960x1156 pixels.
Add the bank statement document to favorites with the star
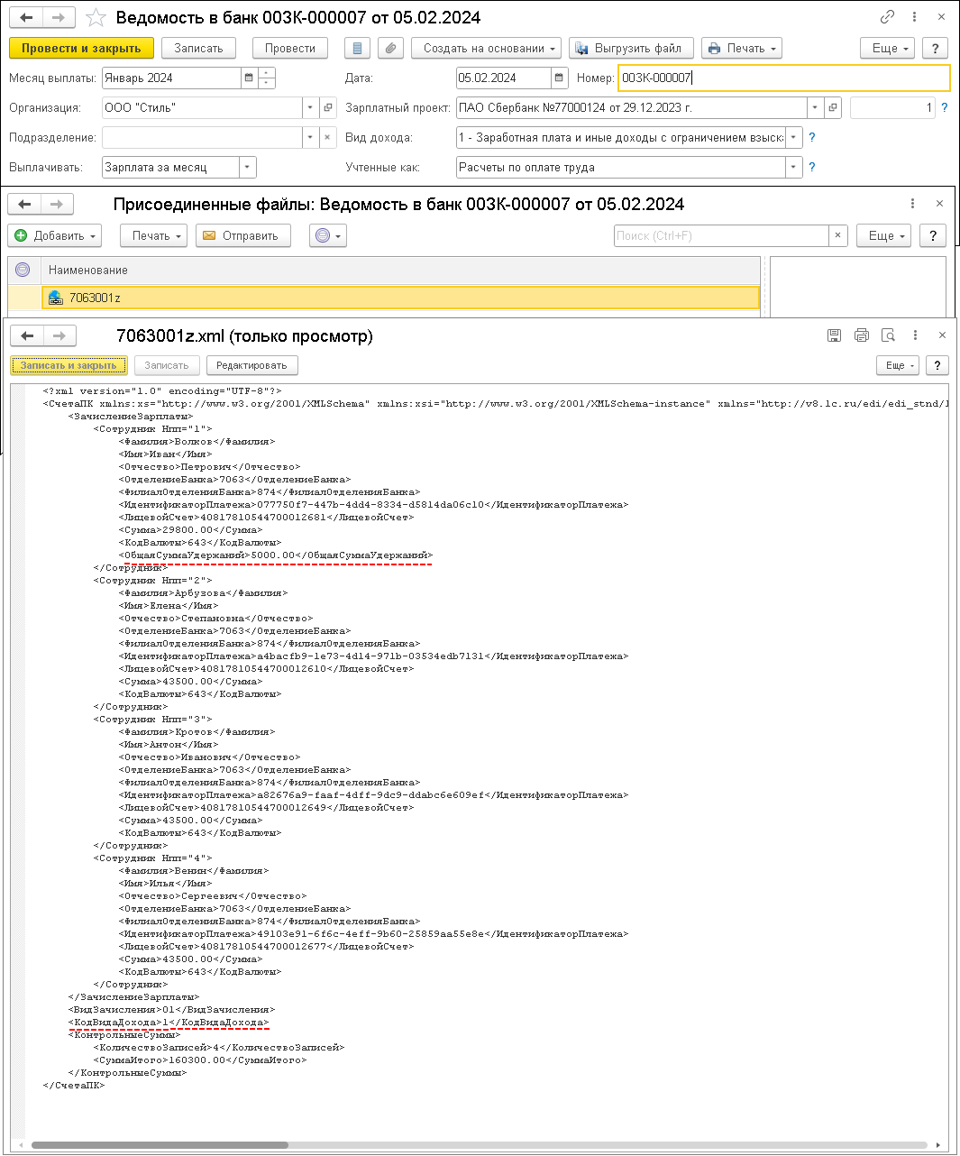pyautogui.click(x=96, y=18)
